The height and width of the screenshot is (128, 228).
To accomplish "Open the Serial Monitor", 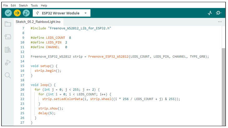I will (x=219, y=13).
